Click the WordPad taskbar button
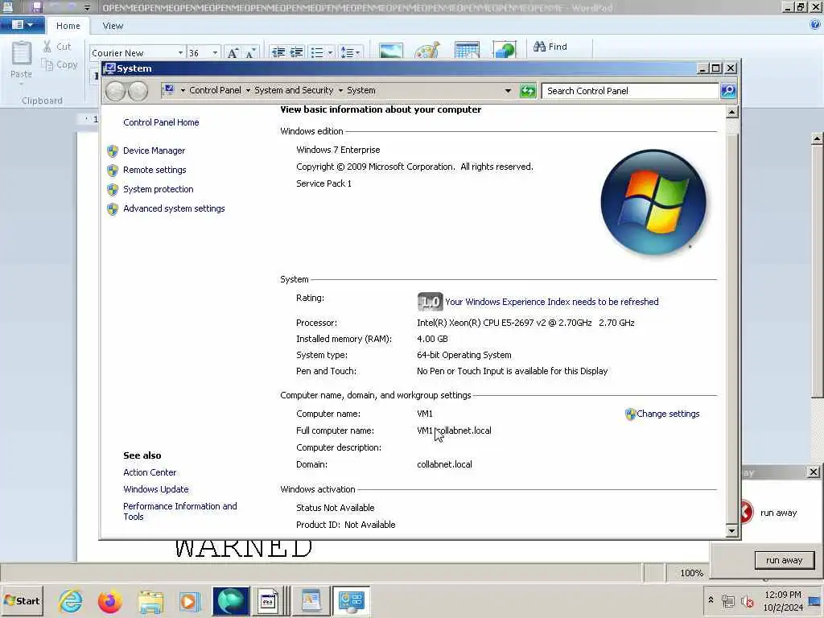The image size is (824, 618). pyautogui.click(x=311, y=601)
